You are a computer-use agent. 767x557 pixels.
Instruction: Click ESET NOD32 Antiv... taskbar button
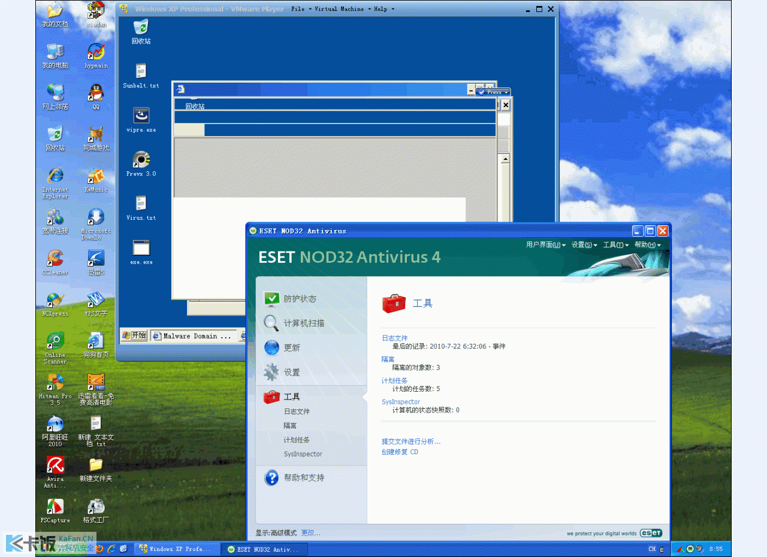[x=264, y=549]
